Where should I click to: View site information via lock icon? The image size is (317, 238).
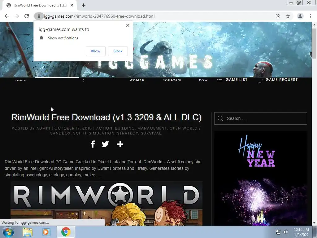click(x=39, y=16)
